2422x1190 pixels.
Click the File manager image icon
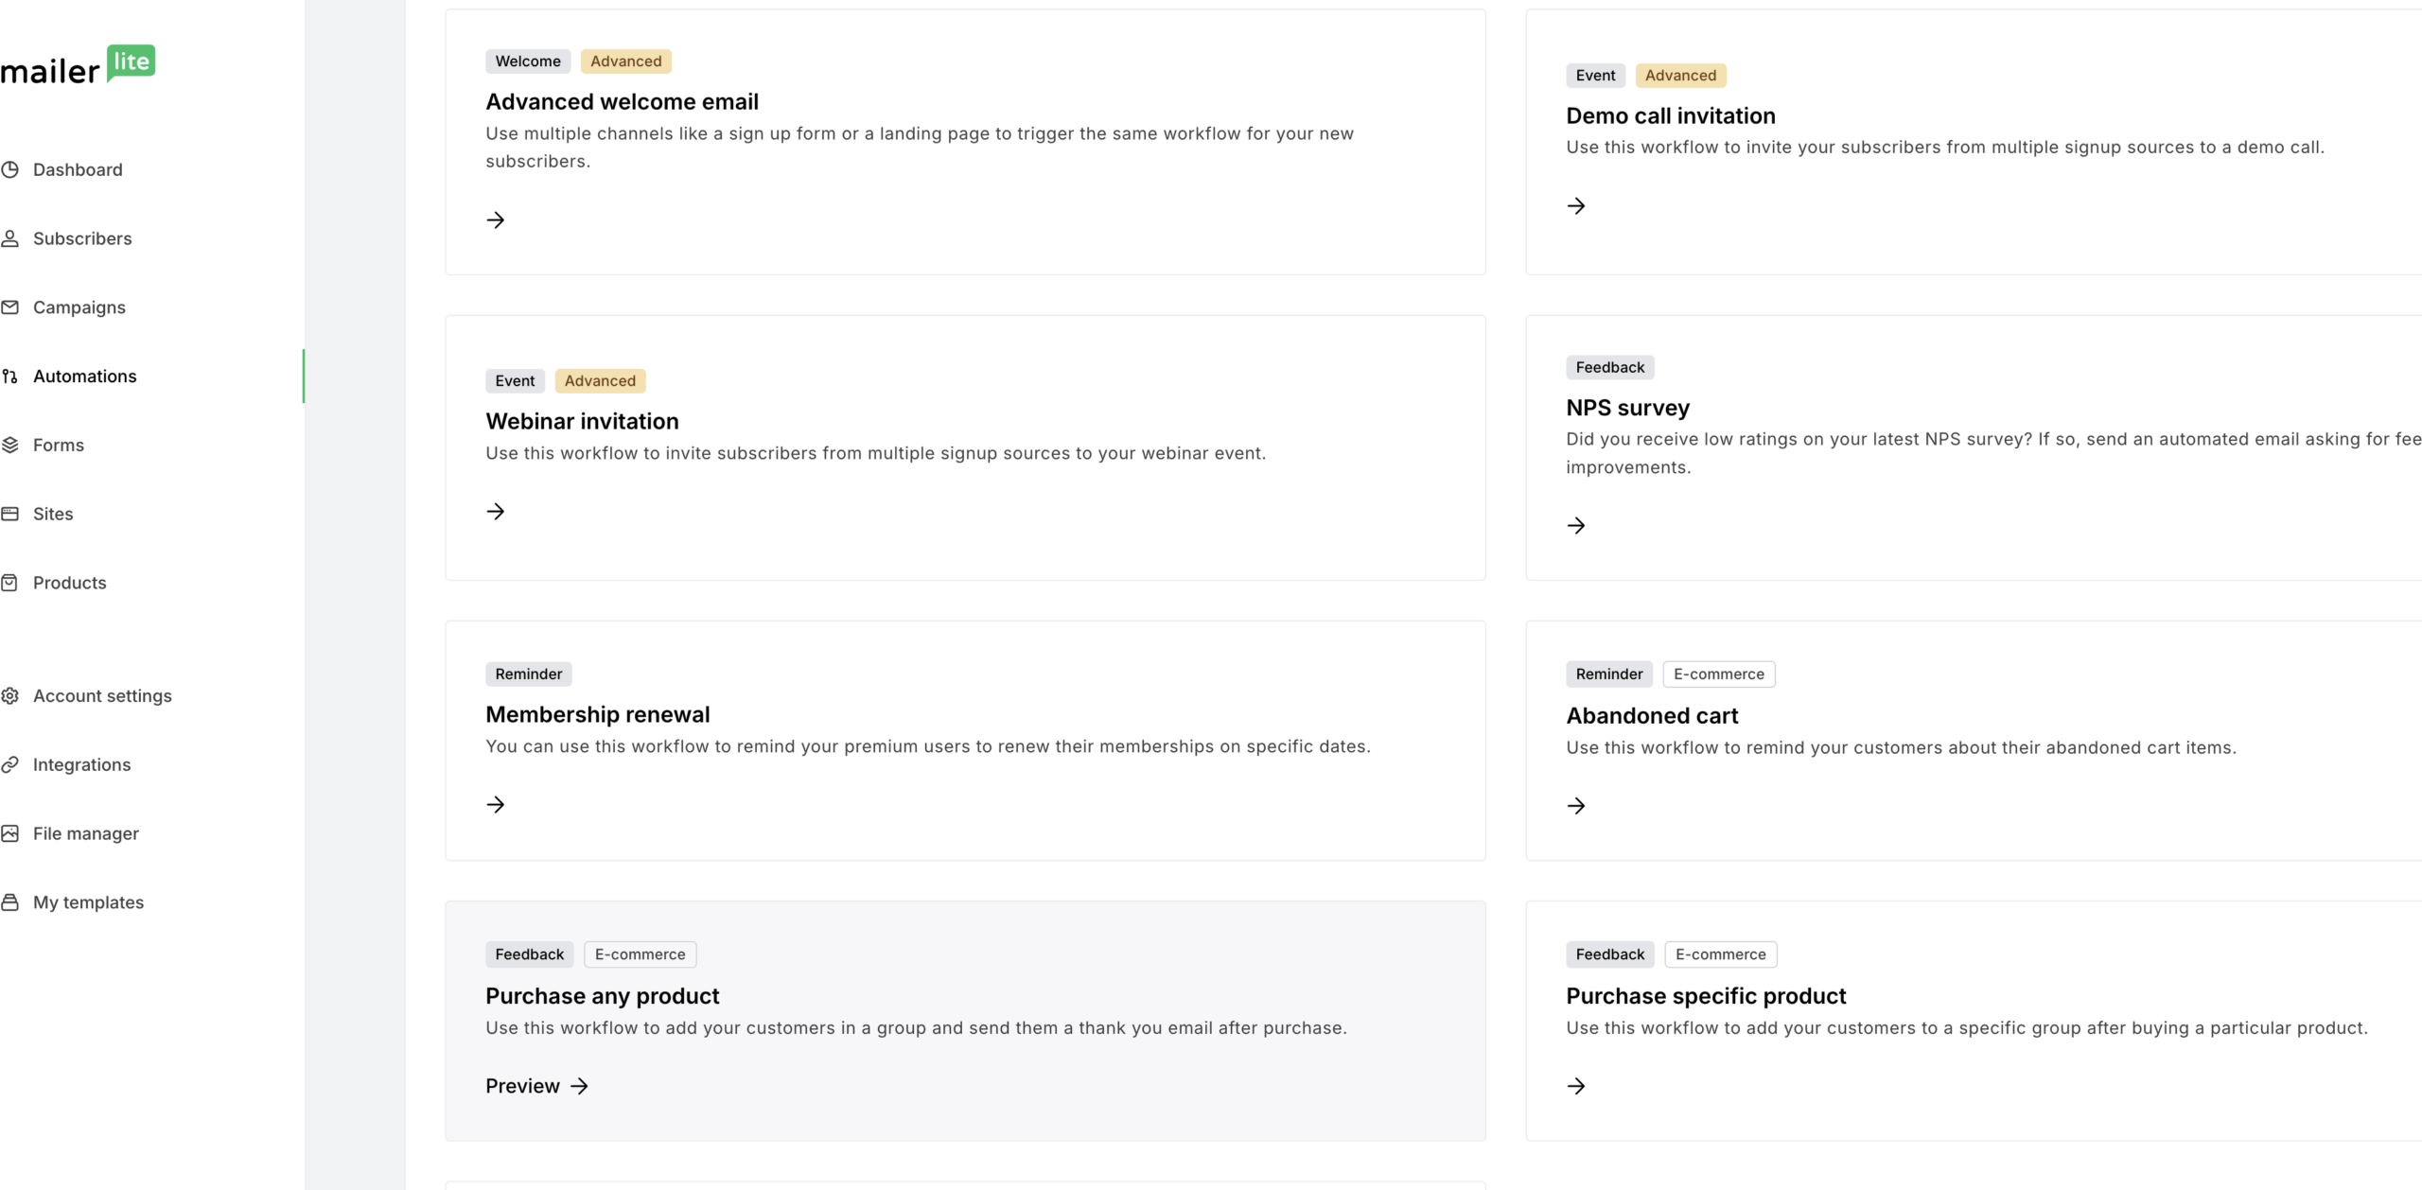pyautogui.click(x=10, y=833)
